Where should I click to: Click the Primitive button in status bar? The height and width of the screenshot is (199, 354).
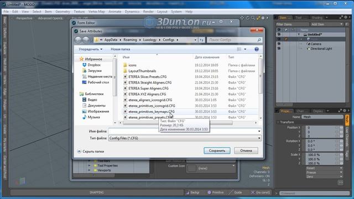coord(215,192)
